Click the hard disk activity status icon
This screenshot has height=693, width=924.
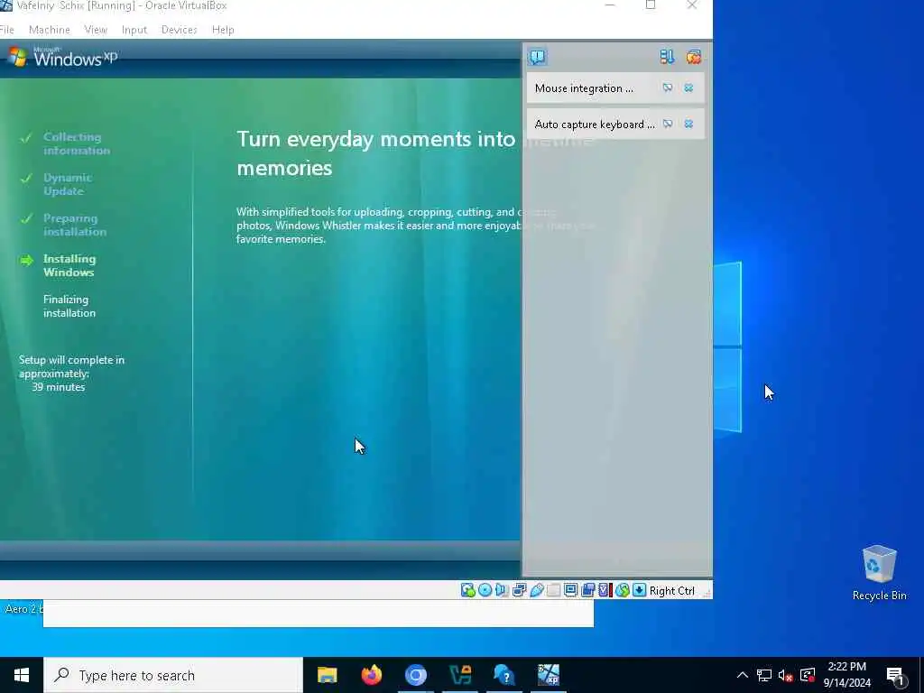point(468,590)
